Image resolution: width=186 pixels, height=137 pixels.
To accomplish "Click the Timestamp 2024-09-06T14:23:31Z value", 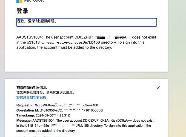I will point(53,115).
